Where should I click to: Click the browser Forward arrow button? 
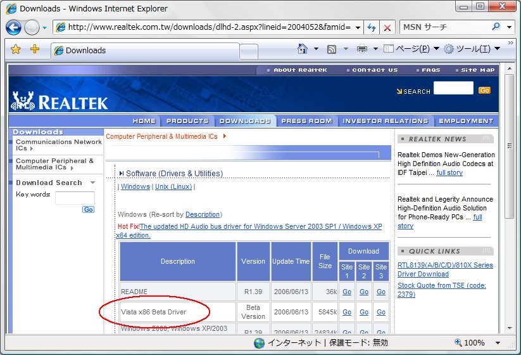tap(32, 27)
